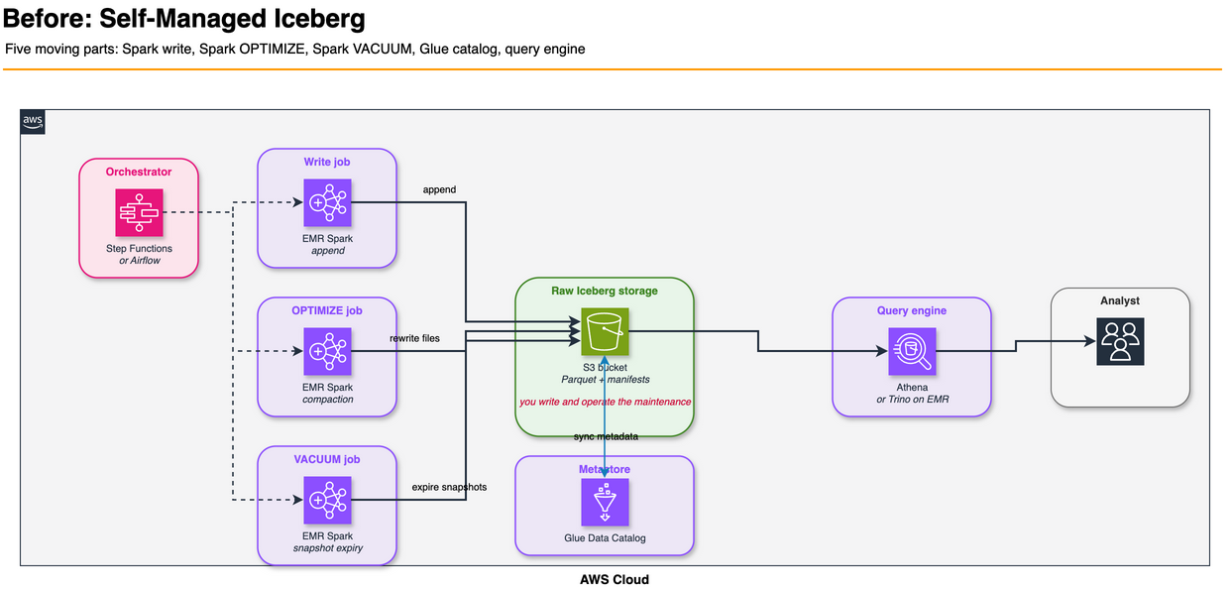The image size is (1231, 590).
Task: Select the Glue Data Catalog icon
Action: (605, 503)
